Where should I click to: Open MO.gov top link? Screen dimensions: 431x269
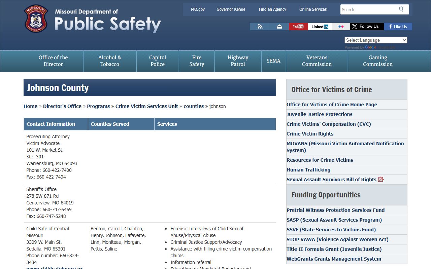click(198, 9)
